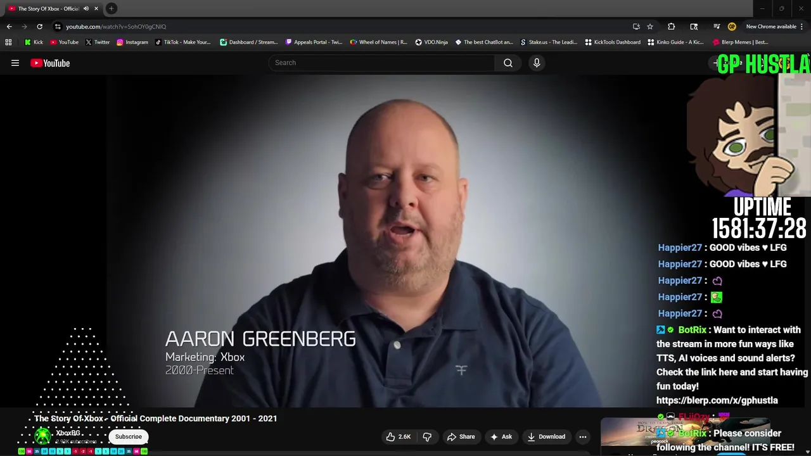Open the Appeals Portal - Twi... bookmark
The height and width of the screenshot is (456, 811).
314,42
